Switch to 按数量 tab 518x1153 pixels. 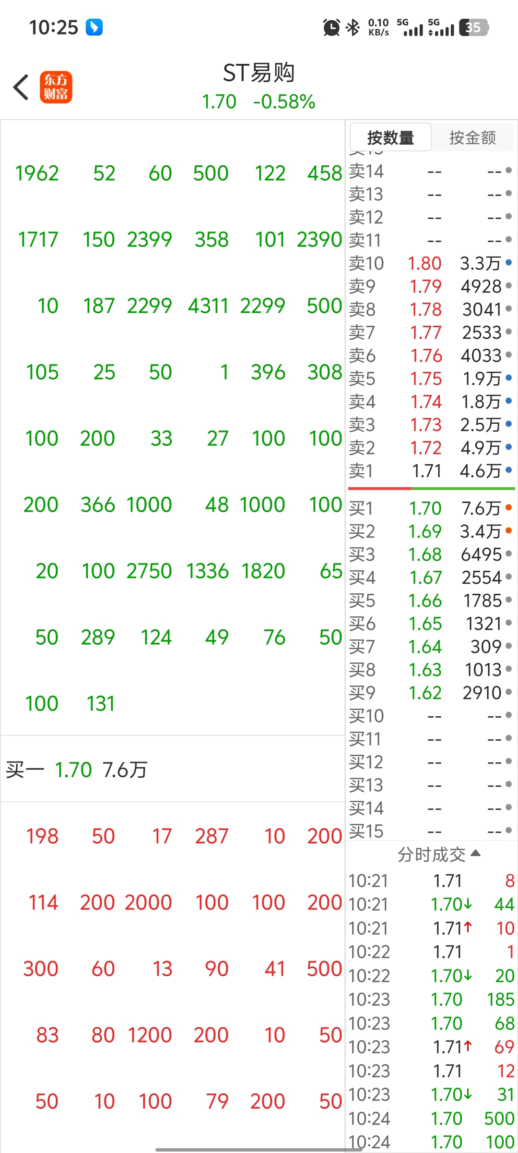(x=390, y=137)
